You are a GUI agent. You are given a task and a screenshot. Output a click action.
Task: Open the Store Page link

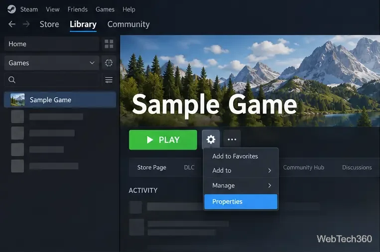(152, 167)
